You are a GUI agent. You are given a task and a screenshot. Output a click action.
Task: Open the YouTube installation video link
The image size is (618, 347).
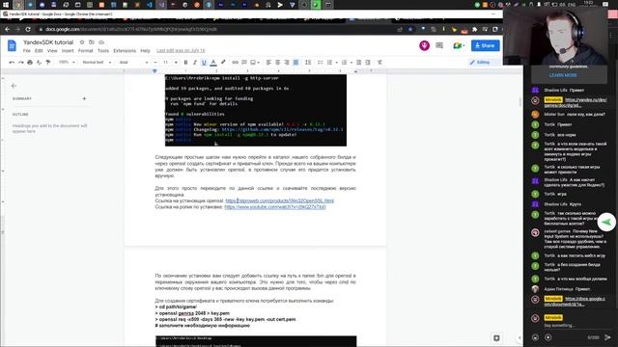click(x=275, y=206)
